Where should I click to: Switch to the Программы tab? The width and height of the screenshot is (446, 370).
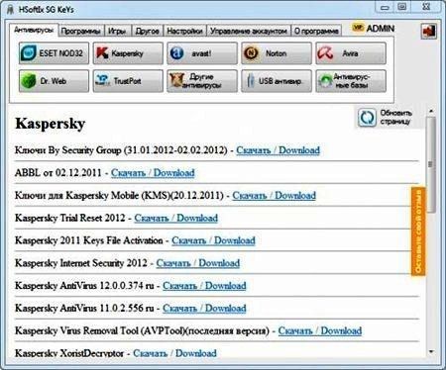tap(81, 31)
